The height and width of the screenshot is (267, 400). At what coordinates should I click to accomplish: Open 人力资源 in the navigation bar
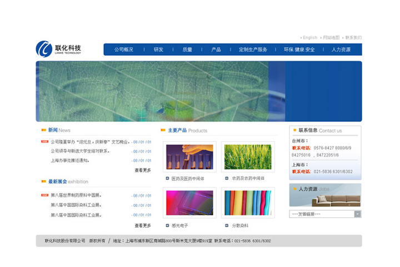click(x=341, y=50)
